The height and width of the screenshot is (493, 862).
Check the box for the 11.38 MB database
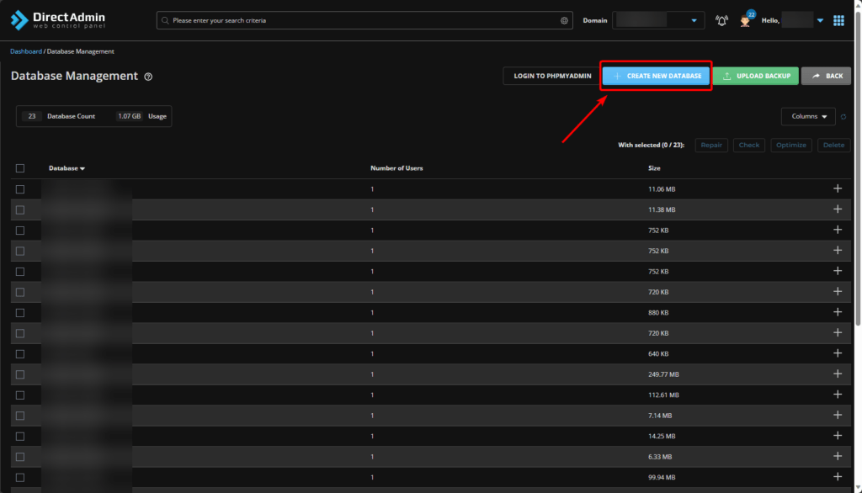pos(20,209)
